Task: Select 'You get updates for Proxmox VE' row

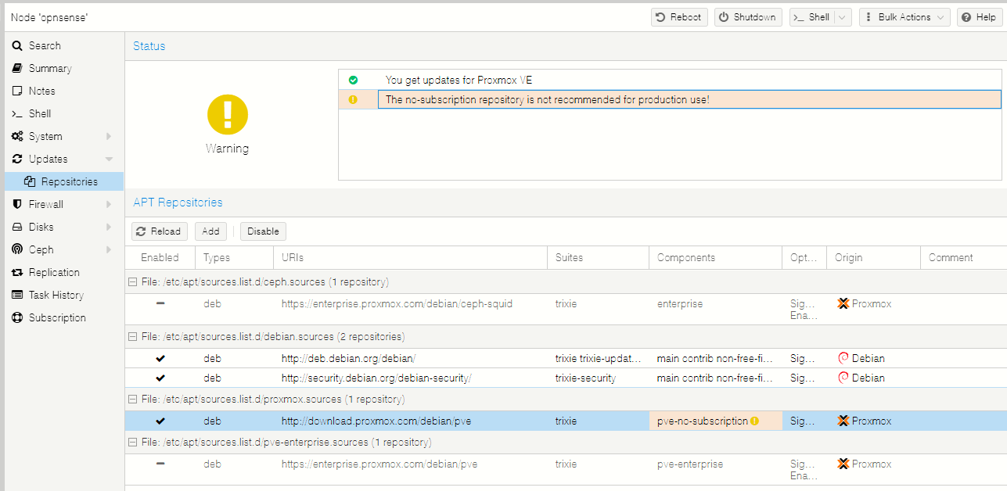Action: (670, 80)
